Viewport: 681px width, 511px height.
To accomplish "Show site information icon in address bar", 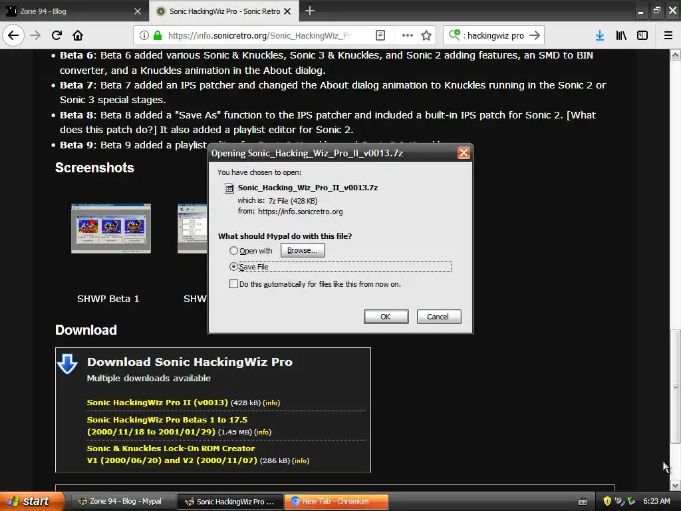I will click(144, 35).
